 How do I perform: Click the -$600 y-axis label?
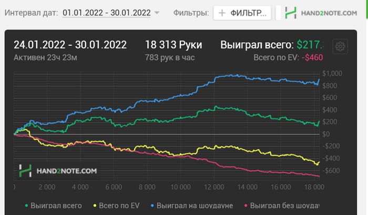(331, 170)
